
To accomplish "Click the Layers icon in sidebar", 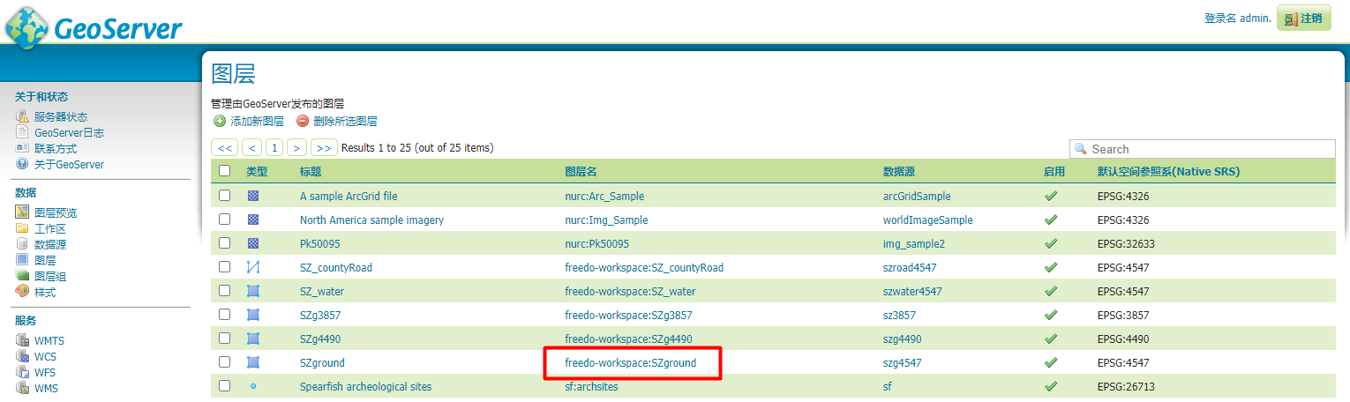I will click(22, 259).
